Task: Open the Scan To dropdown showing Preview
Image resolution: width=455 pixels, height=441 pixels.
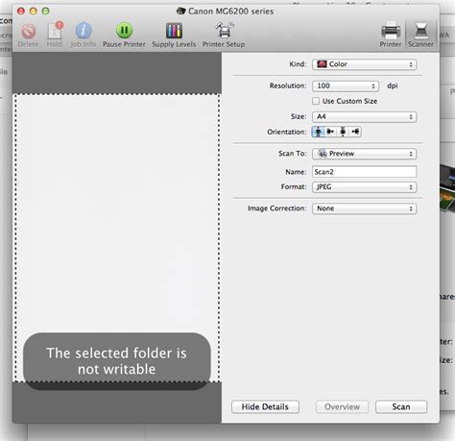Action: [364, 154]
